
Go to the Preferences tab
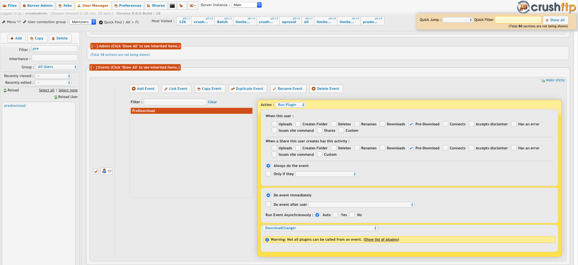tap(128, 5)
